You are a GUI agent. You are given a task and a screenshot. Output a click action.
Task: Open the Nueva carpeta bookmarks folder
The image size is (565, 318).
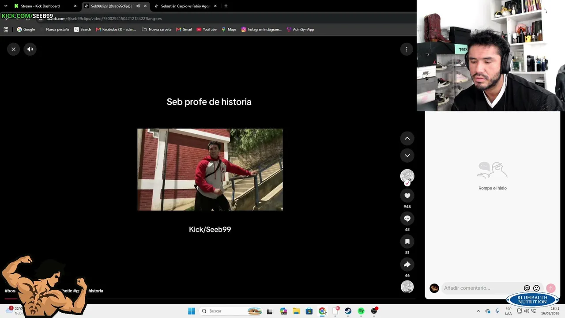click(x=157, y=30)
